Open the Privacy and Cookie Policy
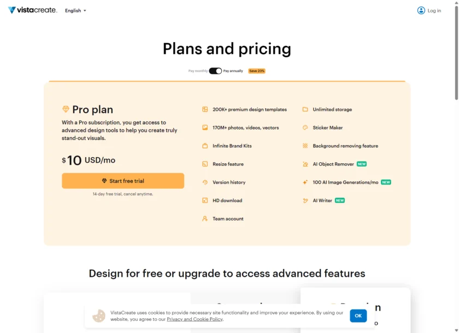 click(x=195, y=319)
